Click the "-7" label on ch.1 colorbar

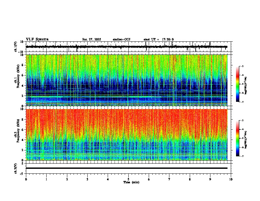coord(242,102)
